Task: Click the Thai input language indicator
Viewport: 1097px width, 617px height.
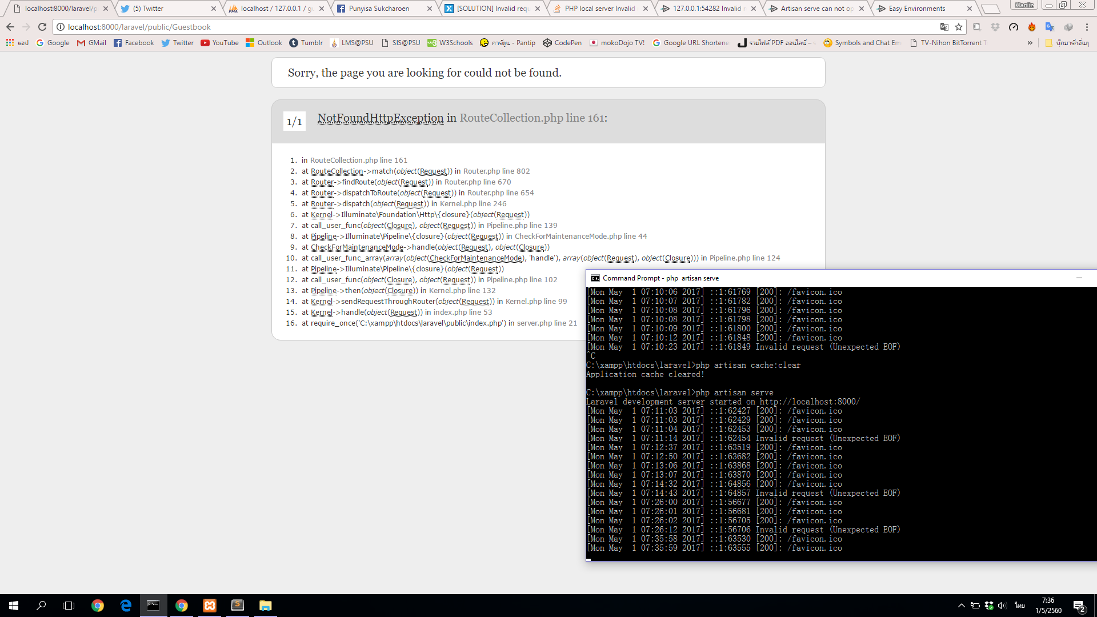Action: (x=1020, y=606)
